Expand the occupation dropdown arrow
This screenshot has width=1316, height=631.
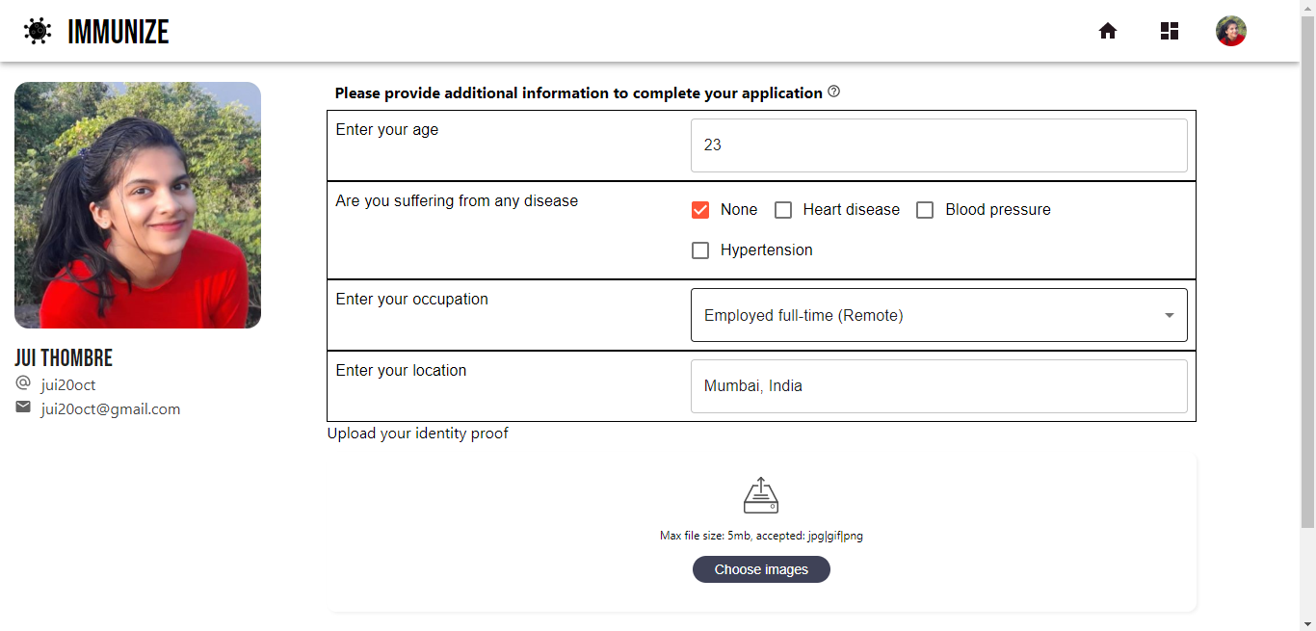click(x=1169, y=315)
